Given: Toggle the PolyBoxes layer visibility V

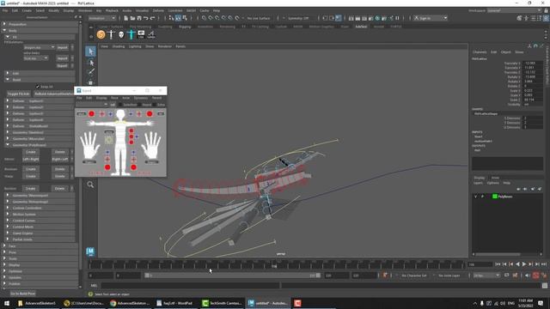Looking at the screenshot, I should [x=475, y=197].
